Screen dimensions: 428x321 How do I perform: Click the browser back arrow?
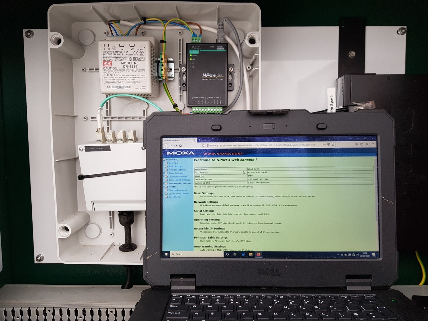coord(165,146)
